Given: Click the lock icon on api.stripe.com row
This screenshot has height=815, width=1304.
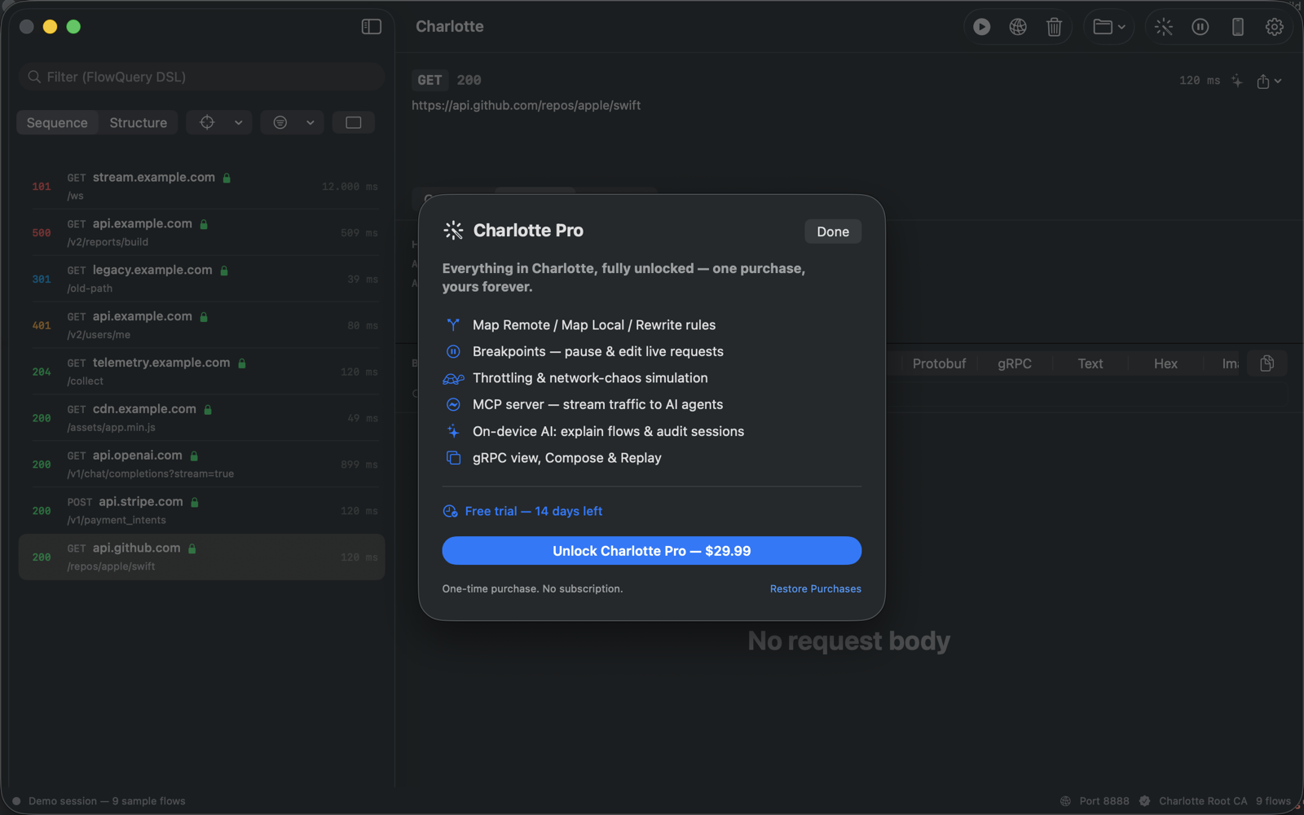Looking at the screenshot, I should [195, 502].
